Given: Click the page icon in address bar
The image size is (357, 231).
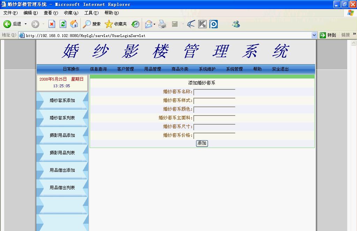Looking at the screenshot, I should [x=22, y=35].
